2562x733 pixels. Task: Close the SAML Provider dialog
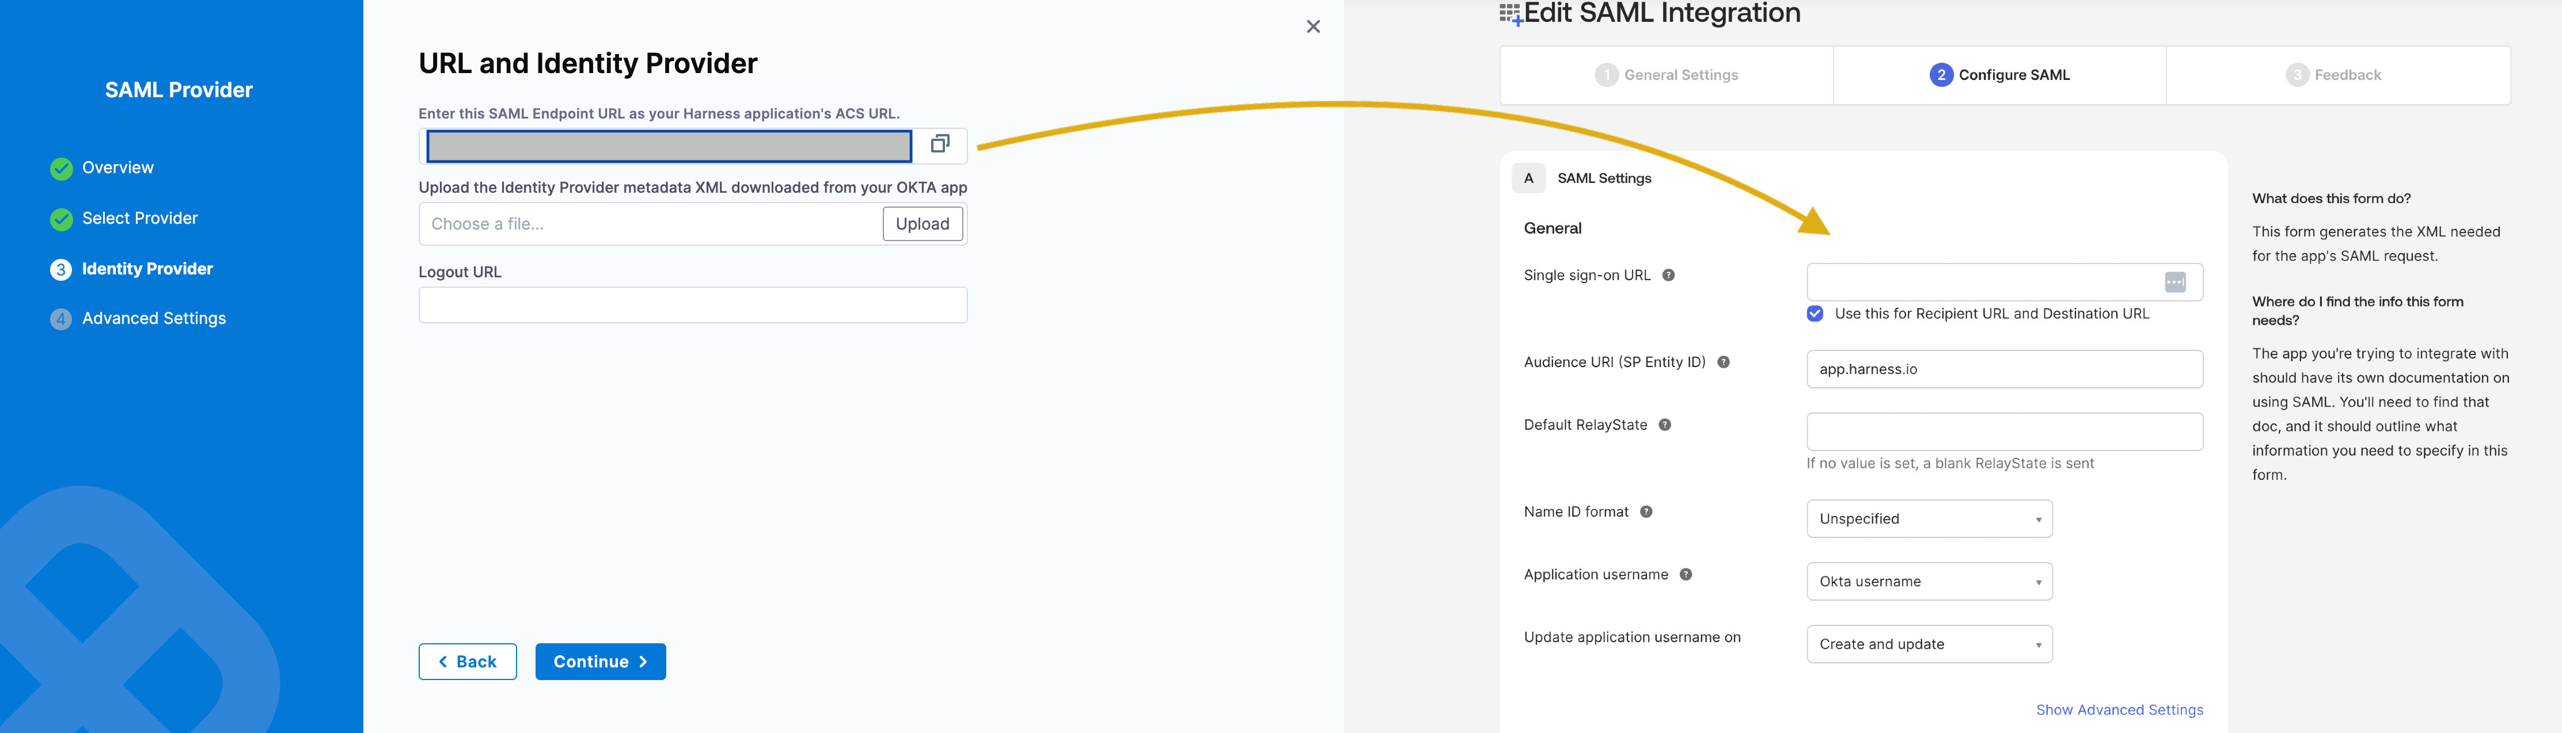[1313, 27]
